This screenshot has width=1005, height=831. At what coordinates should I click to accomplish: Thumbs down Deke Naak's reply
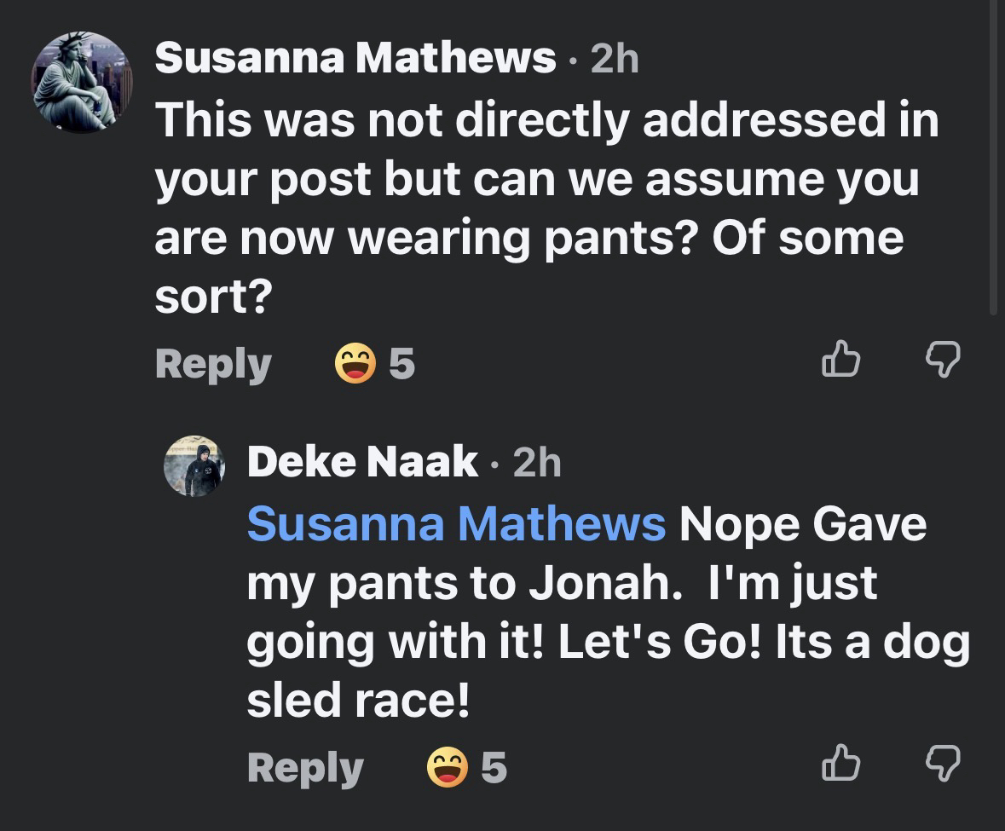[943, 763]
